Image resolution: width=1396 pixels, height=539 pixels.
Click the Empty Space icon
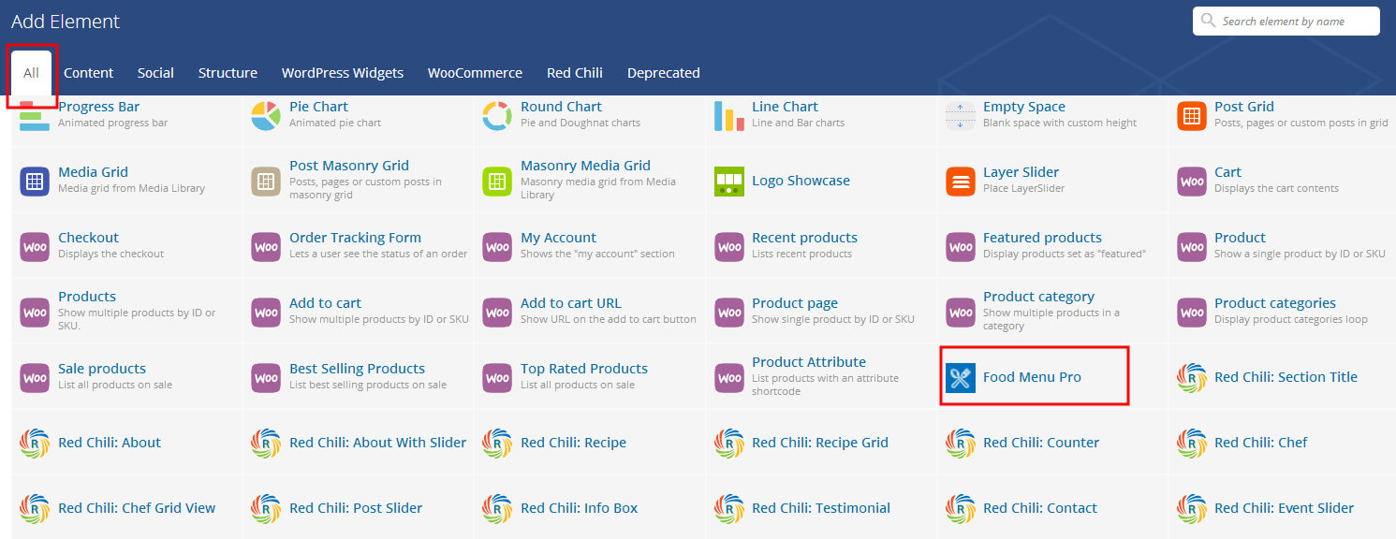[x=961, y=116]
